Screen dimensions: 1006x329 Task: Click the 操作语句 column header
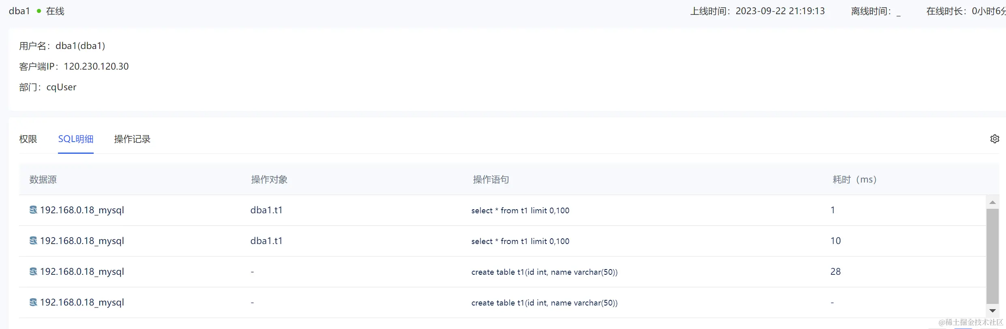point(491,179)
